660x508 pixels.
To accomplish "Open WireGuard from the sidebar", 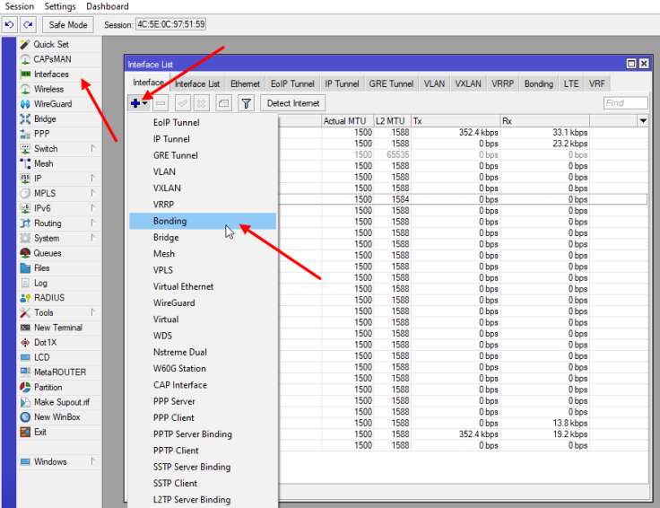I will click(52, 104).
